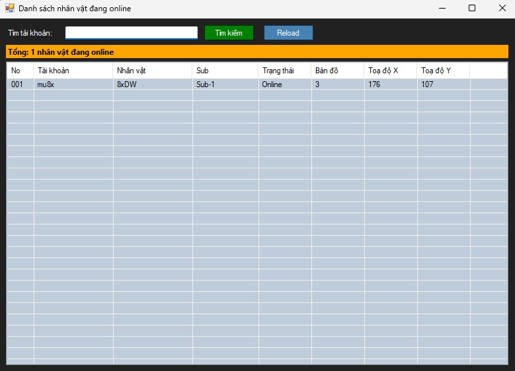515x371 pixels.
Task: Click the Tổng online count banner
Action: (x=257, y=52)
